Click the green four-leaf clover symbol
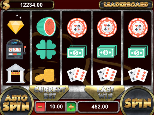Image resolution: width=154 pixels, height=115 pixels. pyautogui.click(x=46, y=49)
